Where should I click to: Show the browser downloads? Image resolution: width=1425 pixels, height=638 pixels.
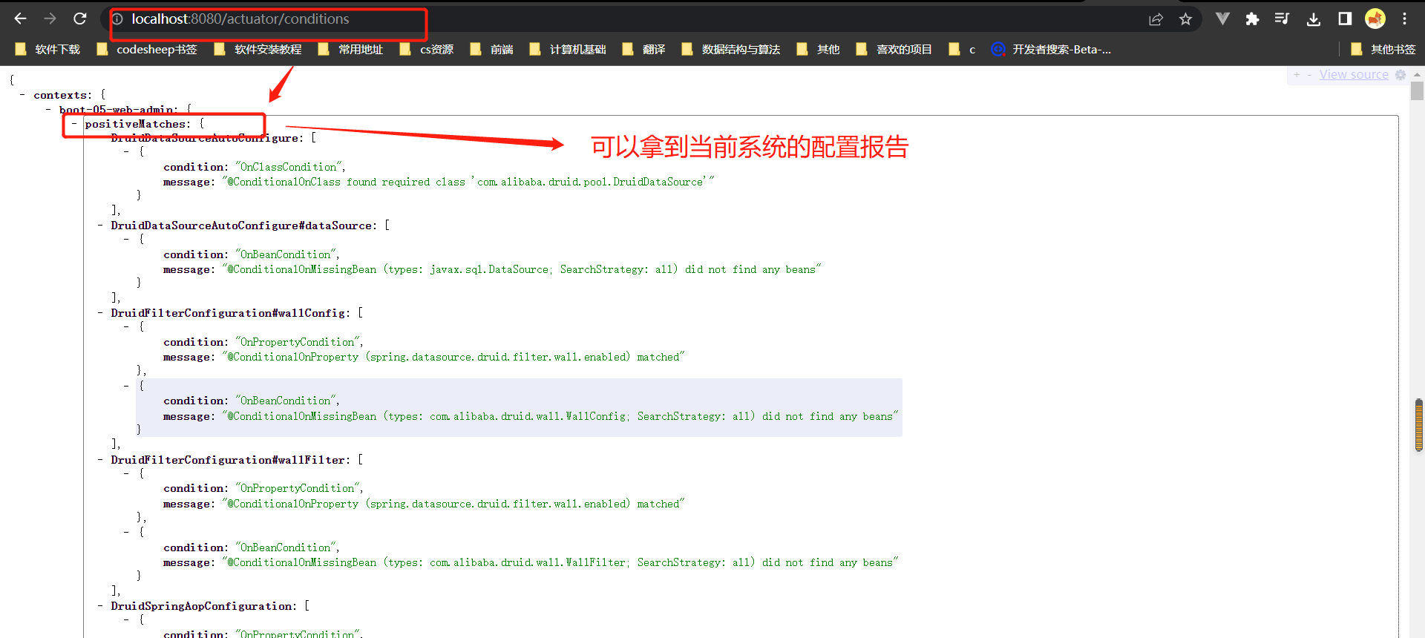pyautogui.click(x=1314, y=19)
